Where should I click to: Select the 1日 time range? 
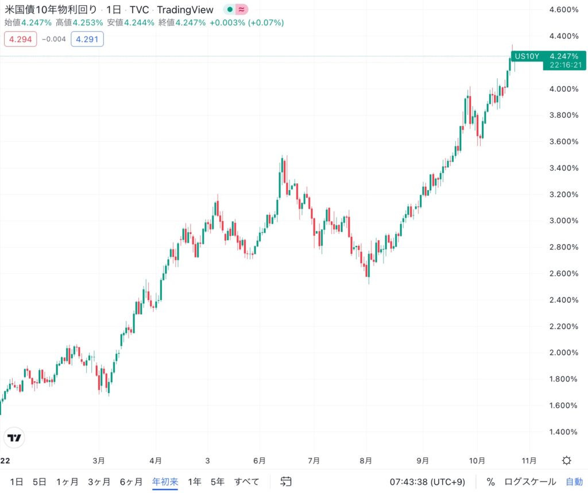(x=17, y=482)
